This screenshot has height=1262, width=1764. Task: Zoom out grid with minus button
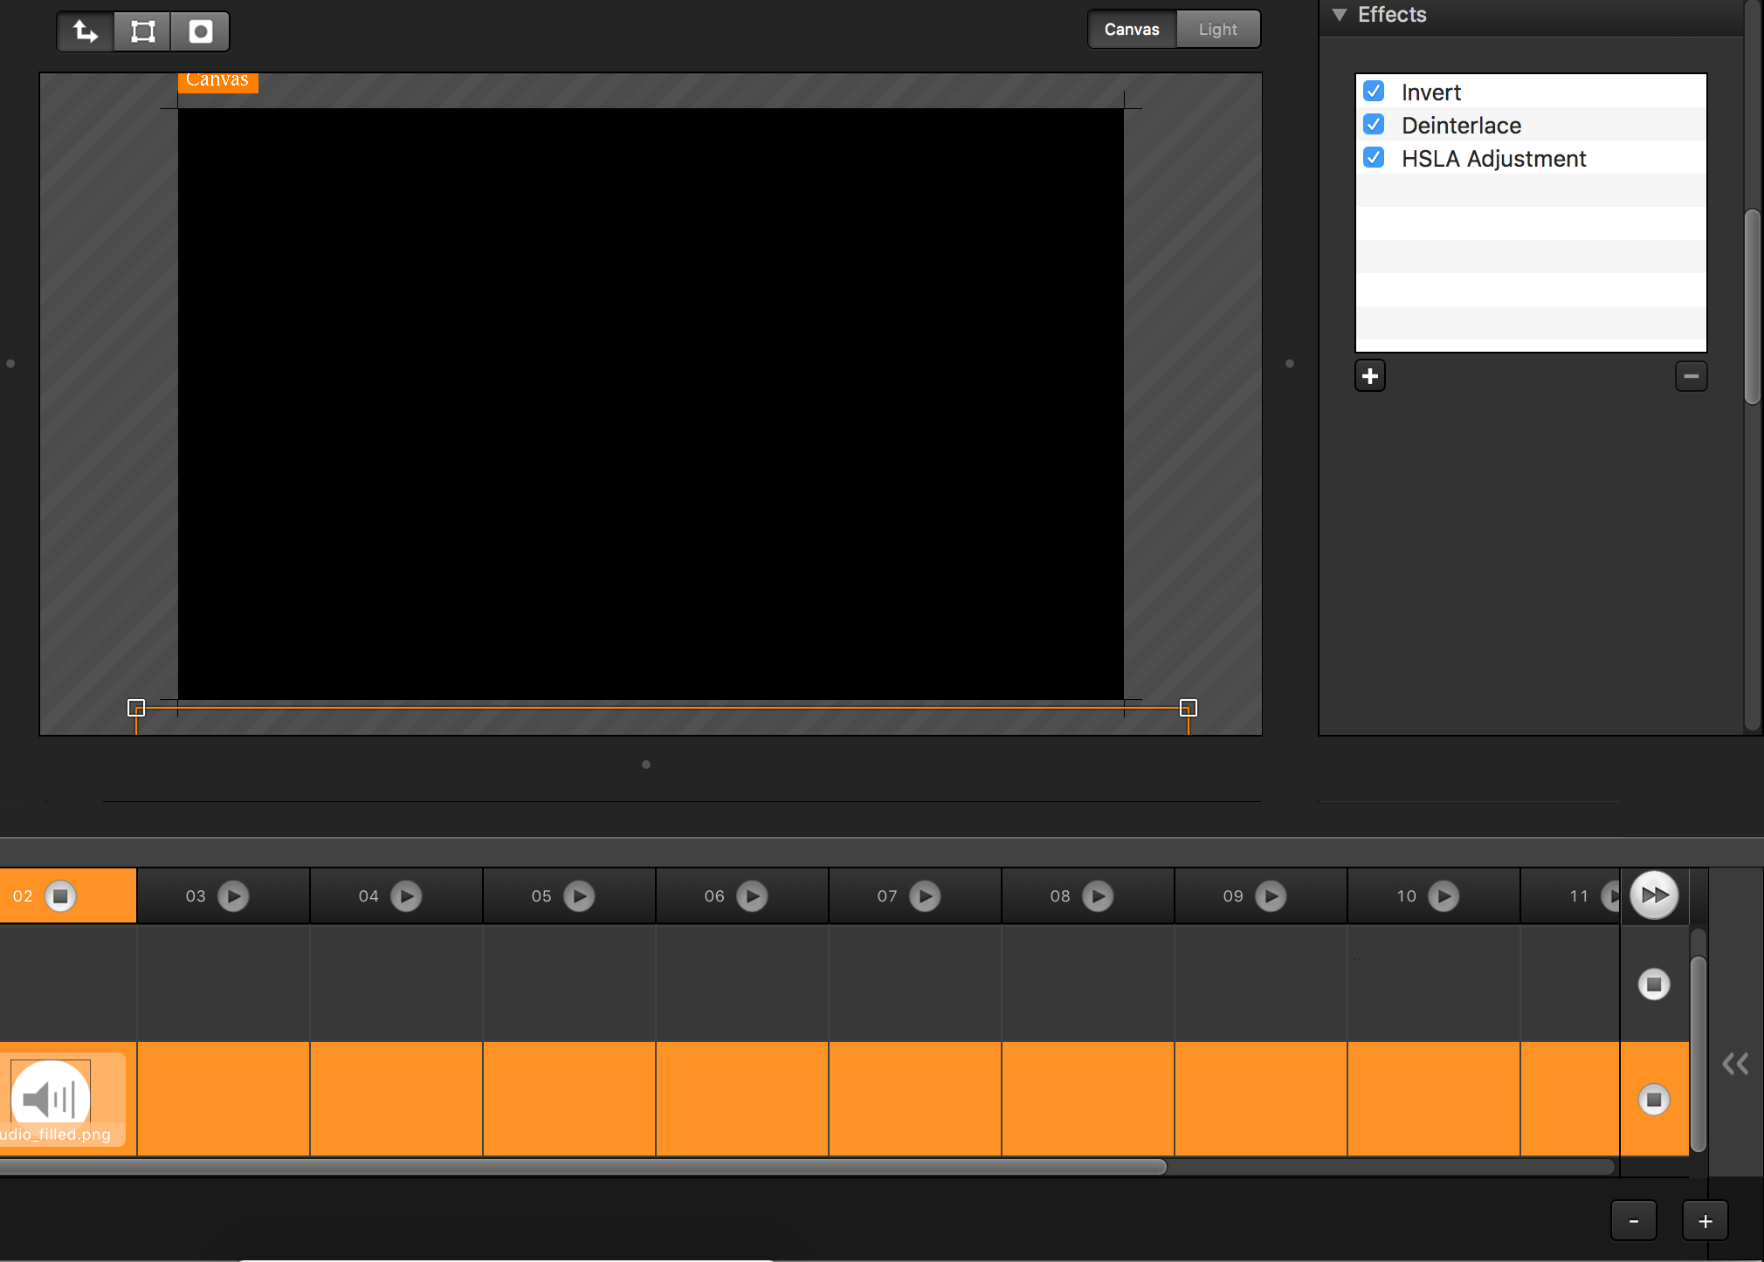[1634, 1221]
